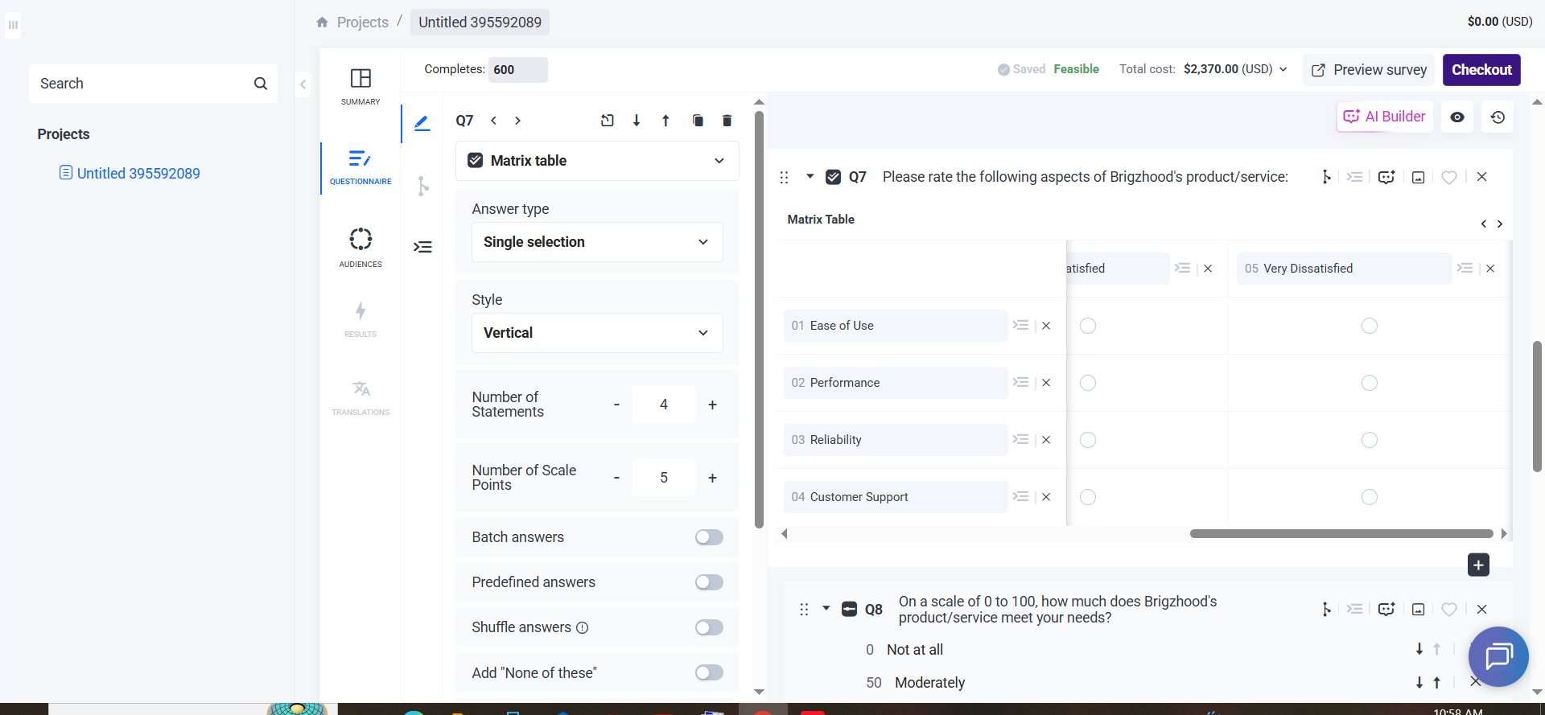Move Q7 up with the up arrow
The image size is (1545, 715).
(x=665, y=121)
